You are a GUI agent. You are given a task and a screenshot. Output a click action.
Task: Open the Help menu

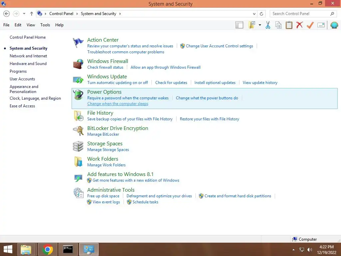[x=59, y=25]
